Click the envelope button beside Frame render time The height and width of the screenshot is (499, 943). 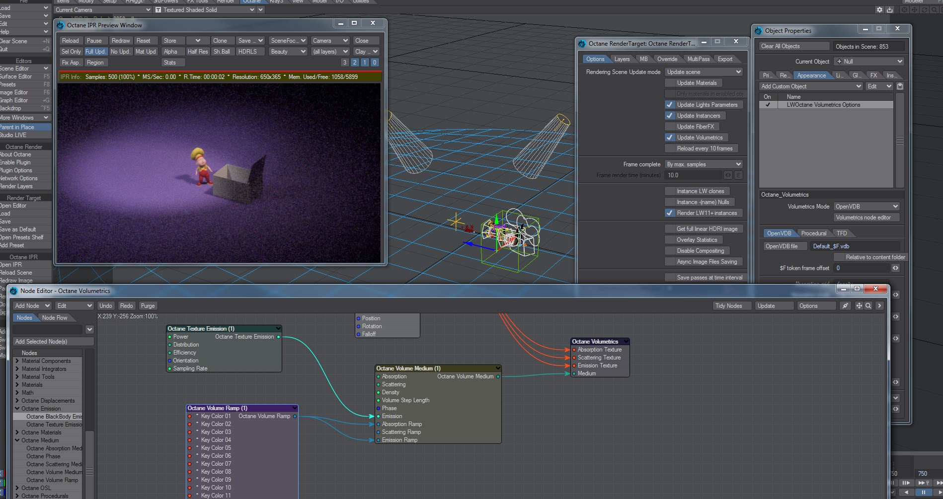tap(738, 175)
